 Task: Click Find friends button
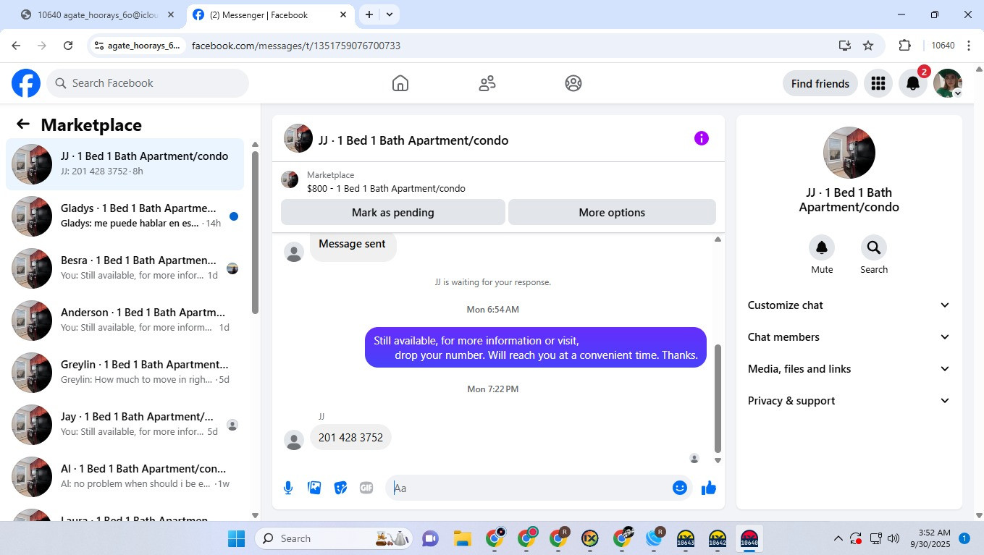point(820,84)
